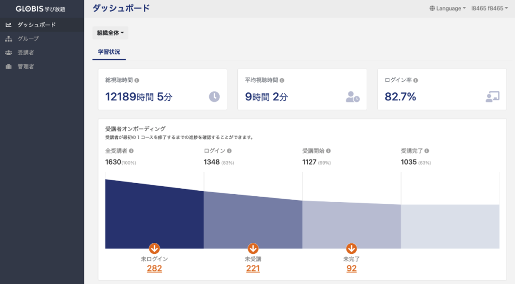Expand the 組織全体 dropdown
The height and width of the screenshot is (284, 515).
[110, 33]
